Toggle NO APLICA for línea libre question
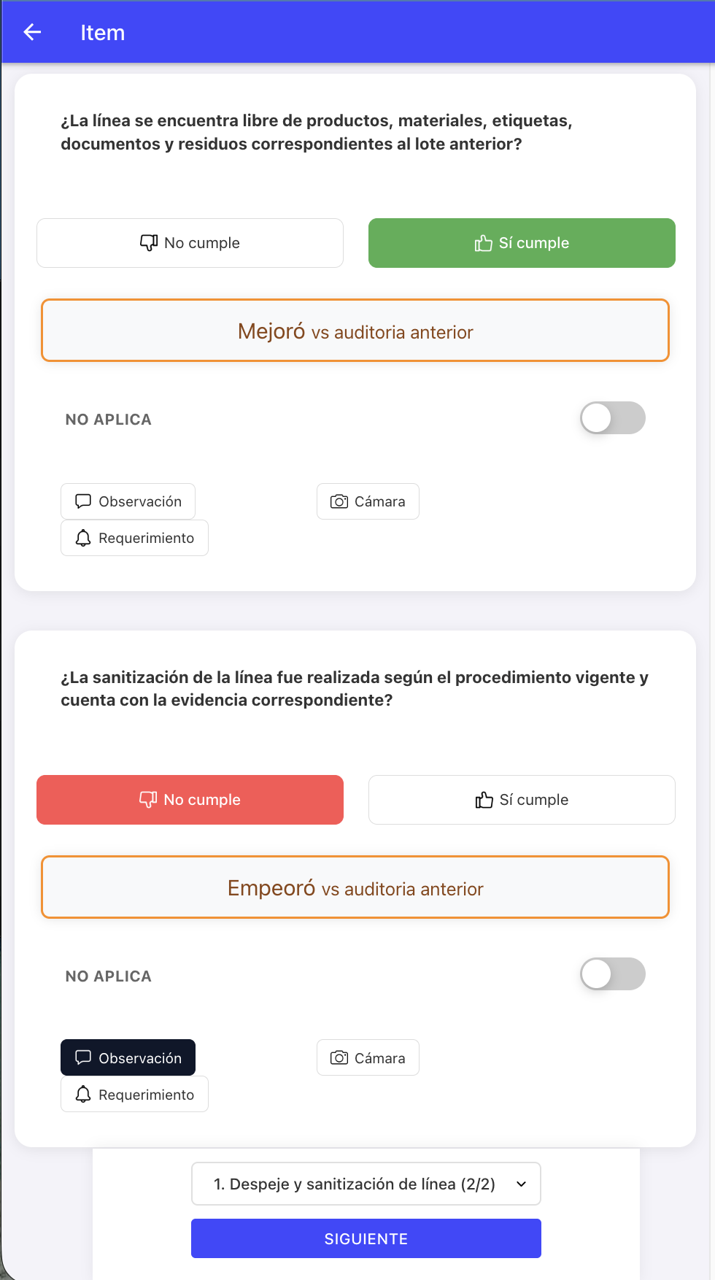The height and width of the screenshot is (1280, 715). pos(613,418)
